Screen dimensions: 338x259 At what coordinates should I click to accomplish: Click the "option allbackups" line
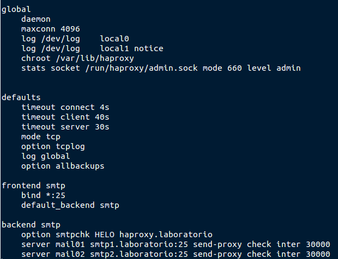pyautogui.click(x=63, y=166)
